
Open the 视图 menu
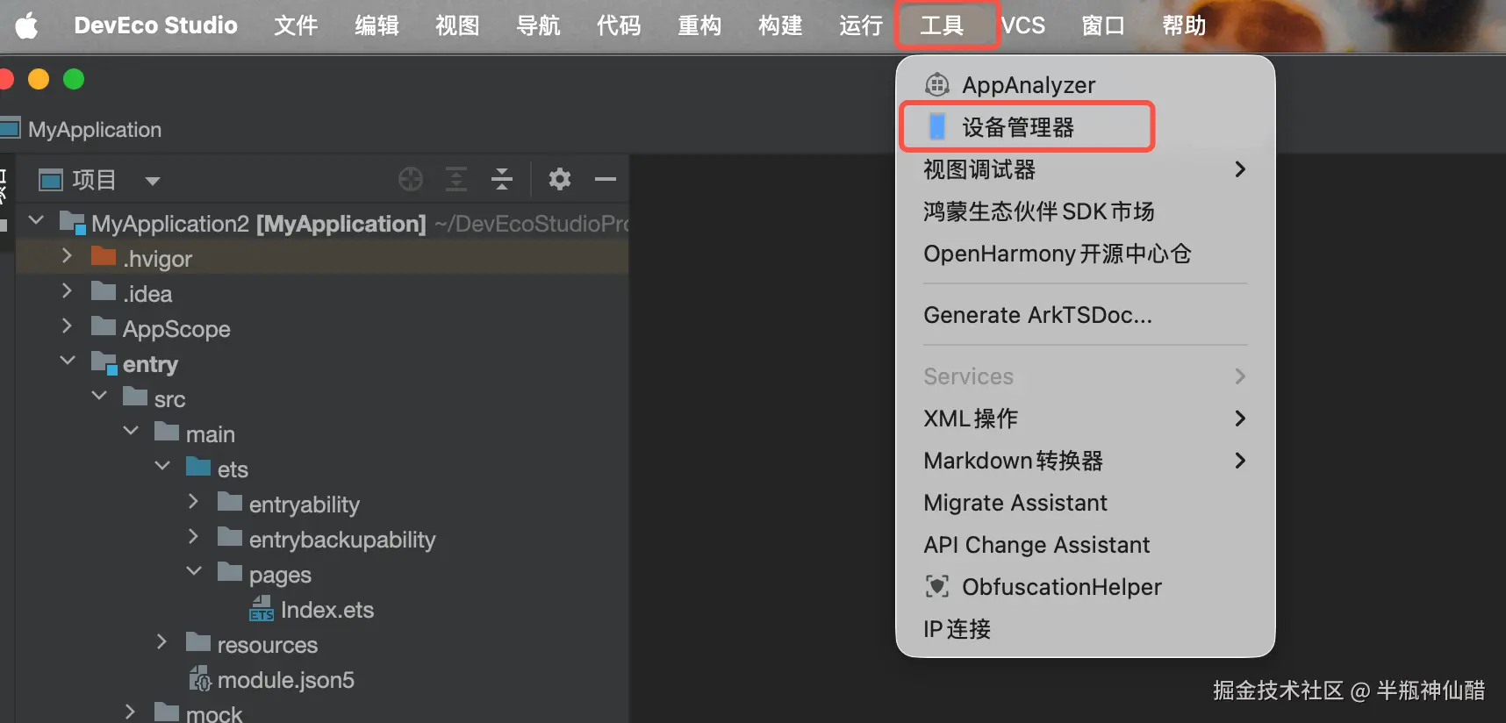(457, 25)
